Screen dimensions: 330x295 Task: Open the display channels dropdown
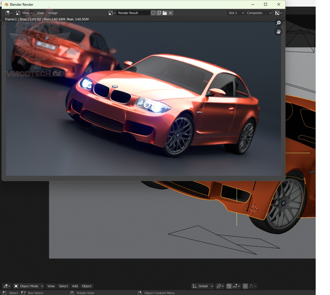pyautogui.click(x=279, y=13)
